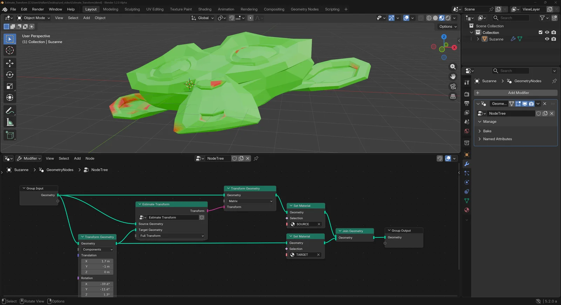This screenshot has width=561, height=305.
Task: Open the Tool properties tab
Action: 467,82
